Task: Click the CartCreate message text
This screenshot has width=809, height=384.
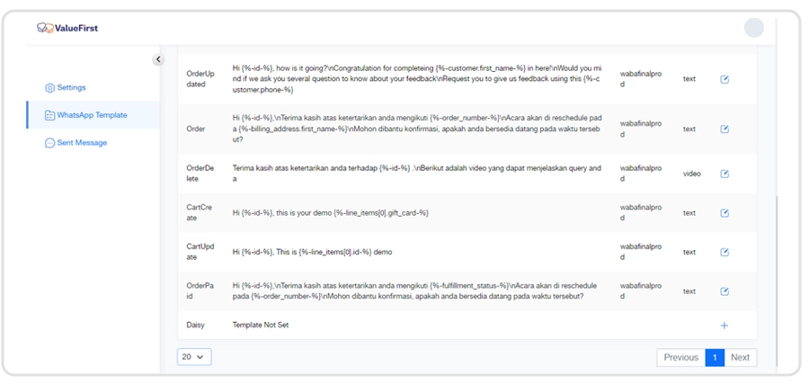Action: point(330,213)
